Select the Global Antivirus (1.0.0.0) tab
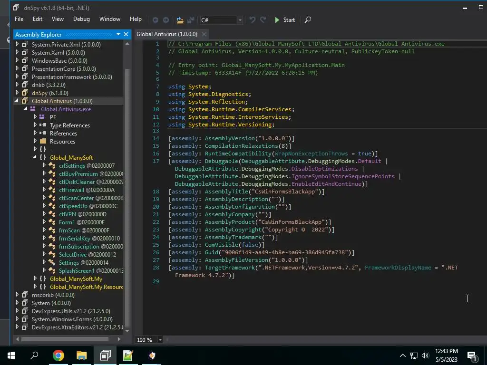Viewport: 487px width, 365px height. click(167, 34)
